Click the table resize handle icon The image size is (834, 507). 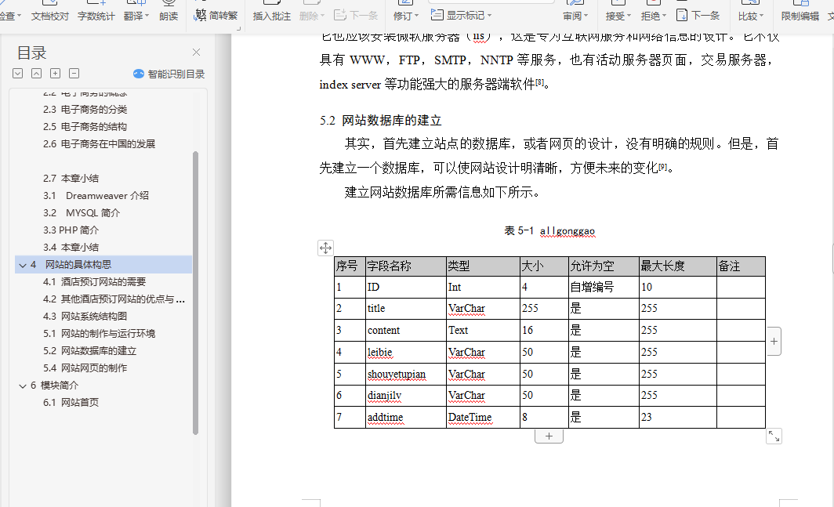point(774,436)
